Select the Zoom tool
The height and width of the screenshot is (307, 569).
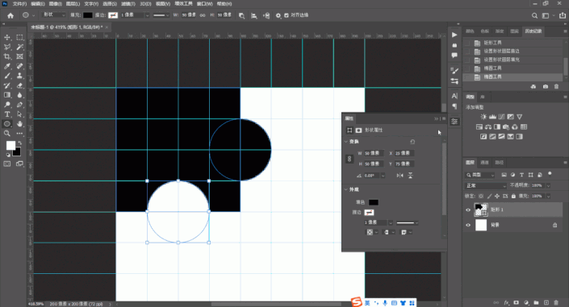(x=7, y=134)
